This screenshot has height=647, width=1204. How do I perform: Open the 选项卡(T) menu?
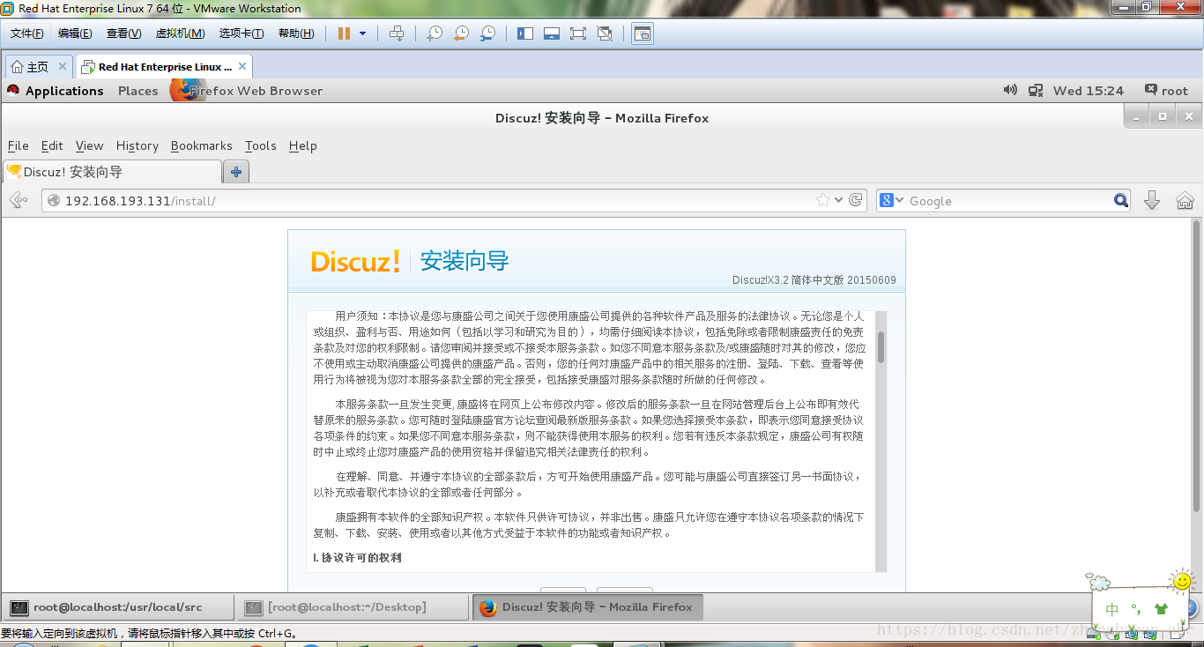pyautogui.click(x=242, y=33)
